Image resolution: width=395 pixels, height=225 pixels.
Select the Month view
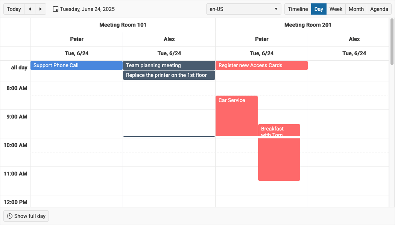(x=356, y=9)
